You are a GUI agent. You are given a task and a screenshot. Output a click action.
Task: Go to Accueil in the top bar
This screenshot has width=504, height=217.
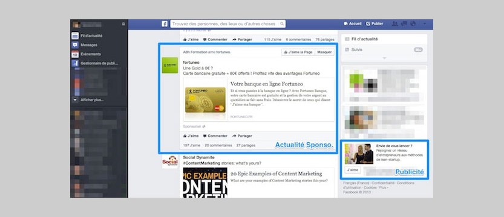(353, 24)
